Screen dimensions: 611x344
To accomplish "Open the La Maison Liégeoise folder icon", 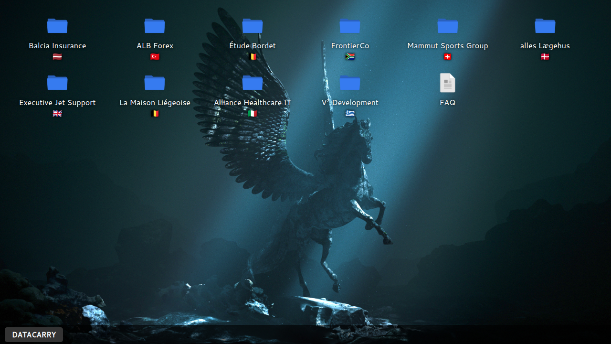I will coord(155,83).
